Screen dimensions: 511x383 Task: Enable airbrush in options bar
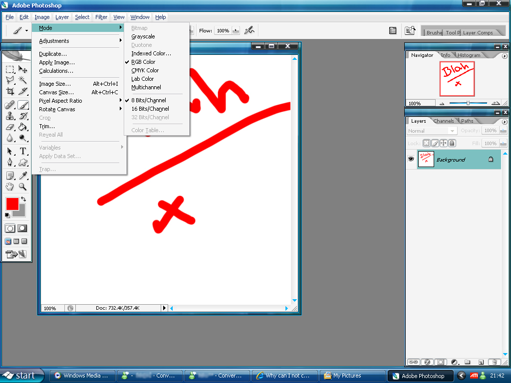(250, 30)
